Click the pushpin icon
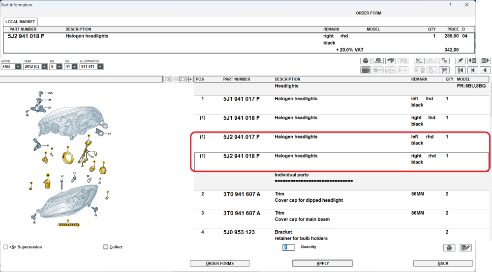 point(460,61)
